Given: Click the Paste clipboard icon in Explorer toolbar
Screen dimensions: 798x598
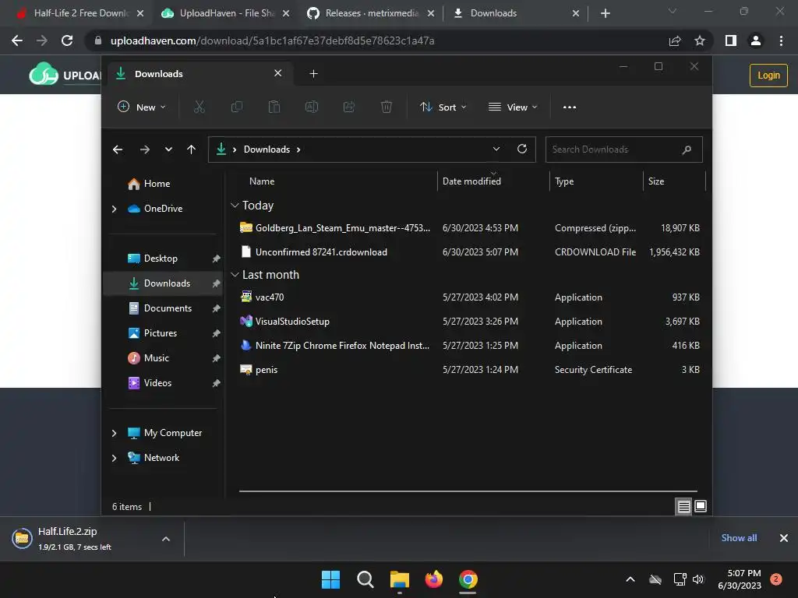Looking at the screenshot, I should coord(274,107).
